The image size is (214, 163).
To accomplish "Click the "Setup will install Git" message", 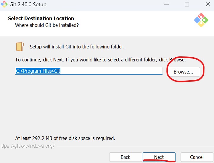I will click(x=77, y=47).
